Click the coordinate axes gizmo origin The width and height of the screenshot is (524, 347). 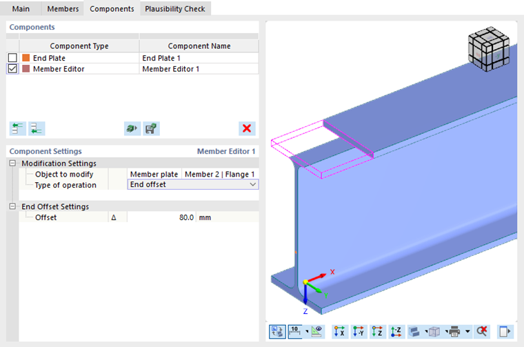[305, 282]
